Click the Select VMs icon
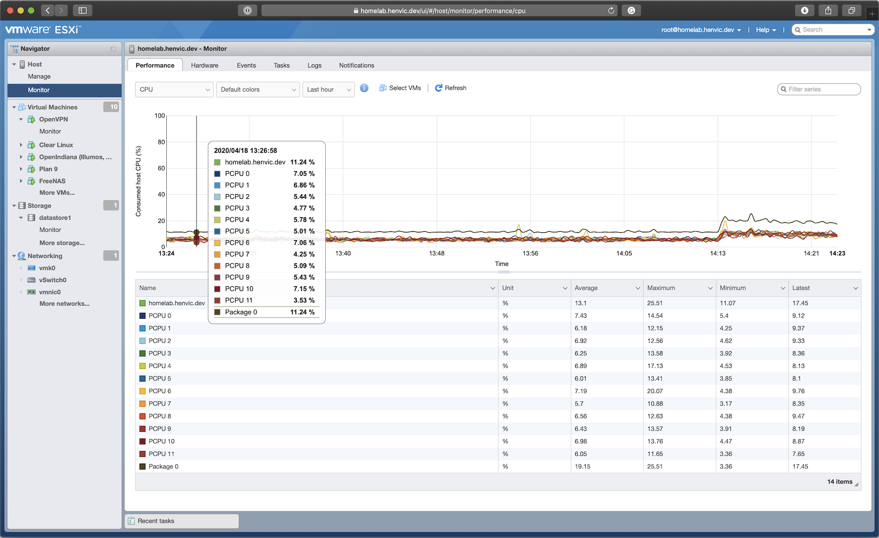 point(383,88)
